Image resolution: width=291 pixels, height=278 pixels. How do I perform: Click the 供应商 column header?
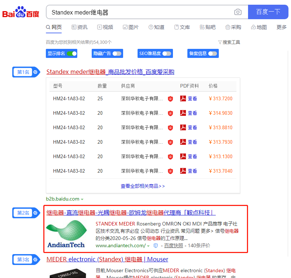click(x=128, y=86)
